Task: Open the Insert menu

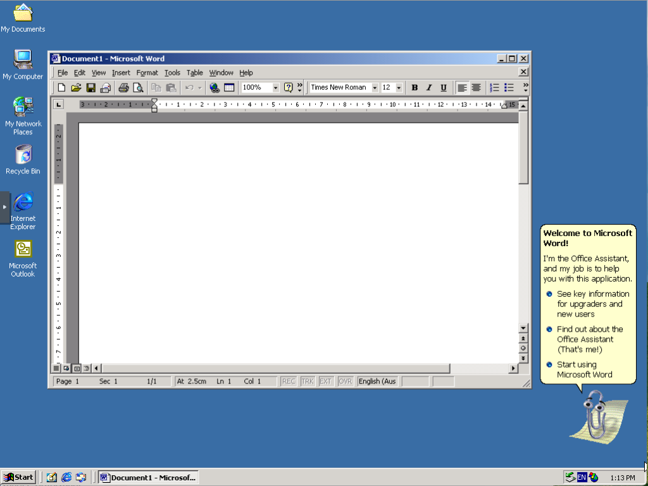Action: tap(121, 73)
